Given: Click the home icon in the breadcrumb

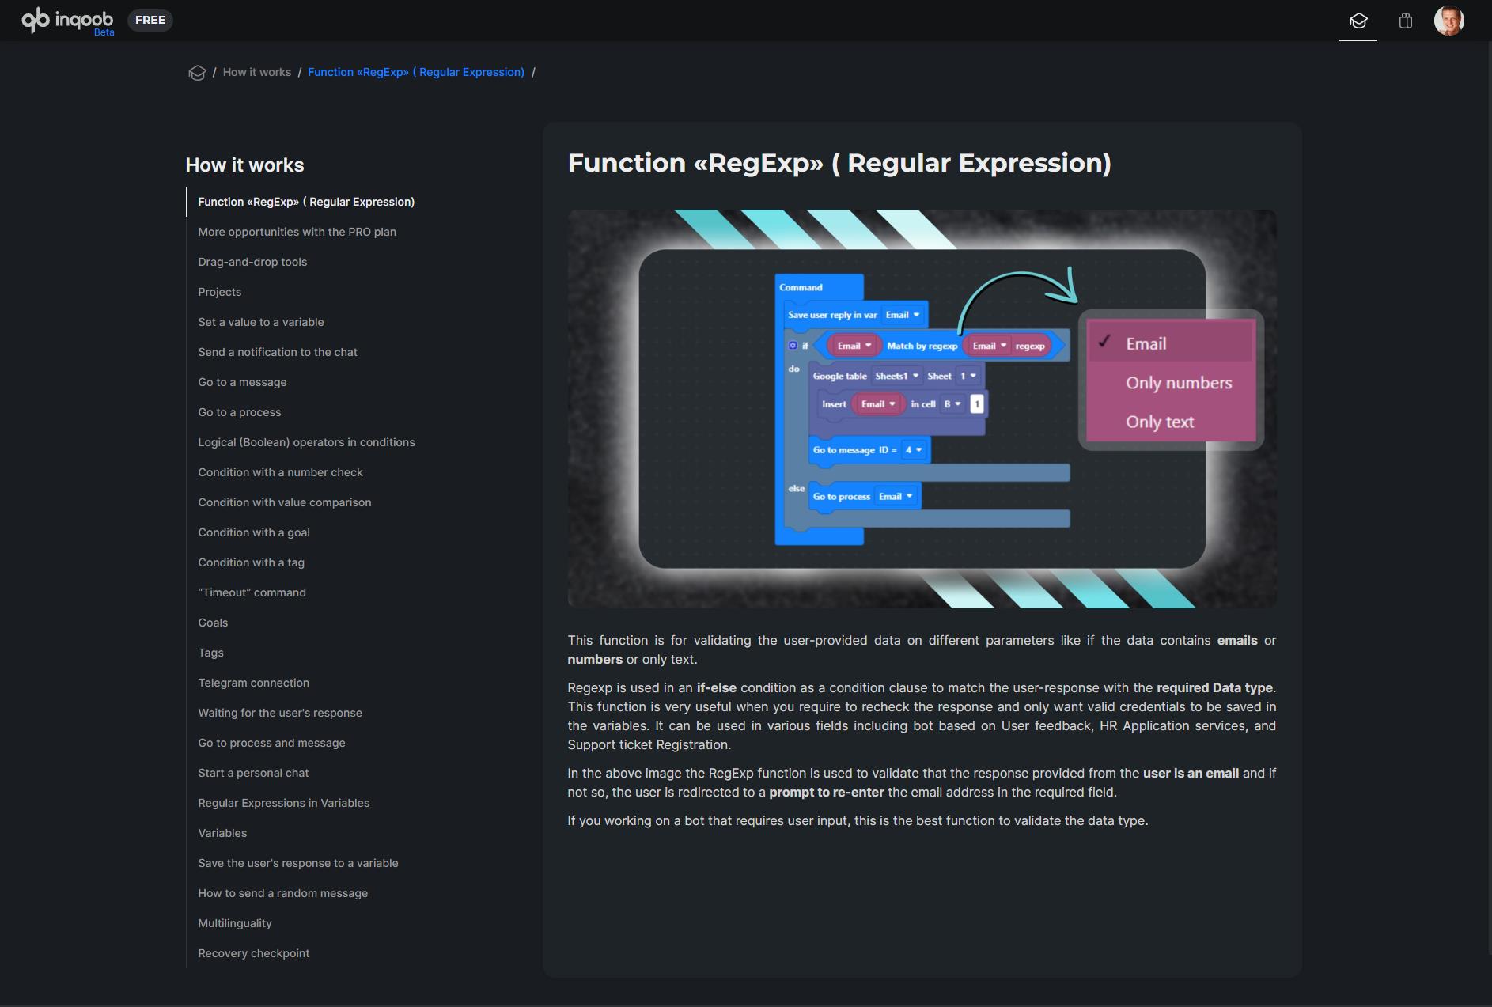Looking at the screenshot, I should point(198,72).
